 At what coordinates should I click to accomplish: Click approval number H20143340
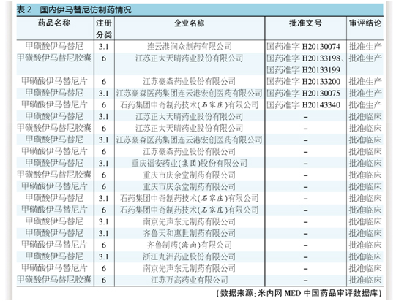321,104
